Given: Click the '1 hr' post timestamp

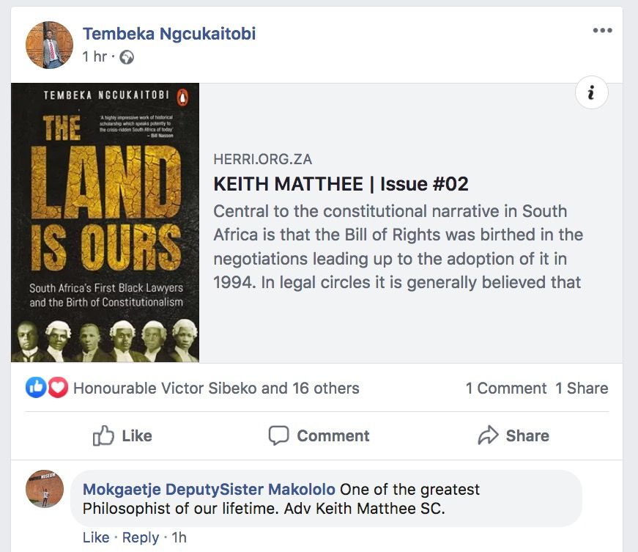Looking at the screenshot, I should pyautogui.click(x=94, y=57).
